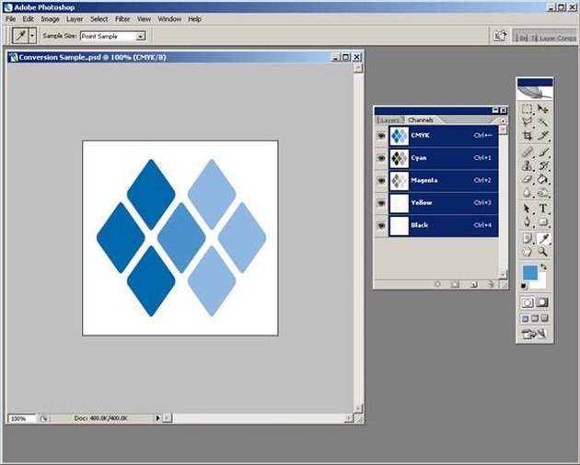The image size is (580, 465).
Task: Open the Edit menu
Action: [29, 18]
